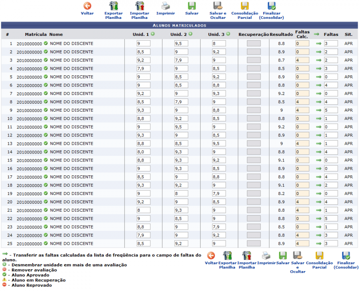Click the top Imprimir printer icon
This screenshot has height=291, width=359.
[x=166, y=6]
